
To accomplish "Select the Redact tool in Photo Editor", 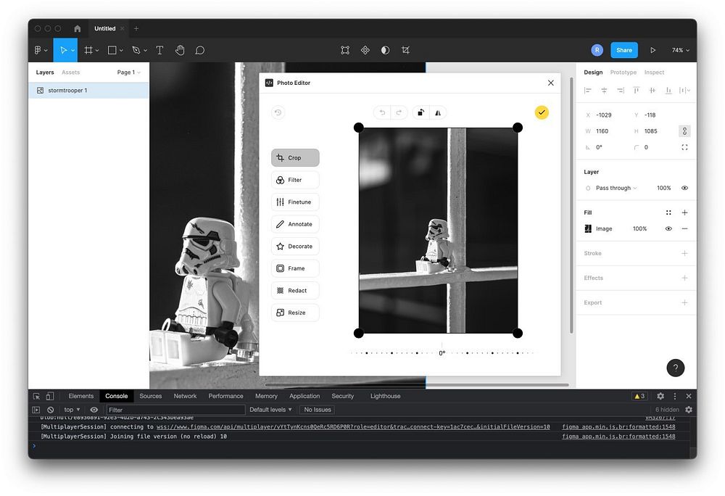I will [295, 291].
